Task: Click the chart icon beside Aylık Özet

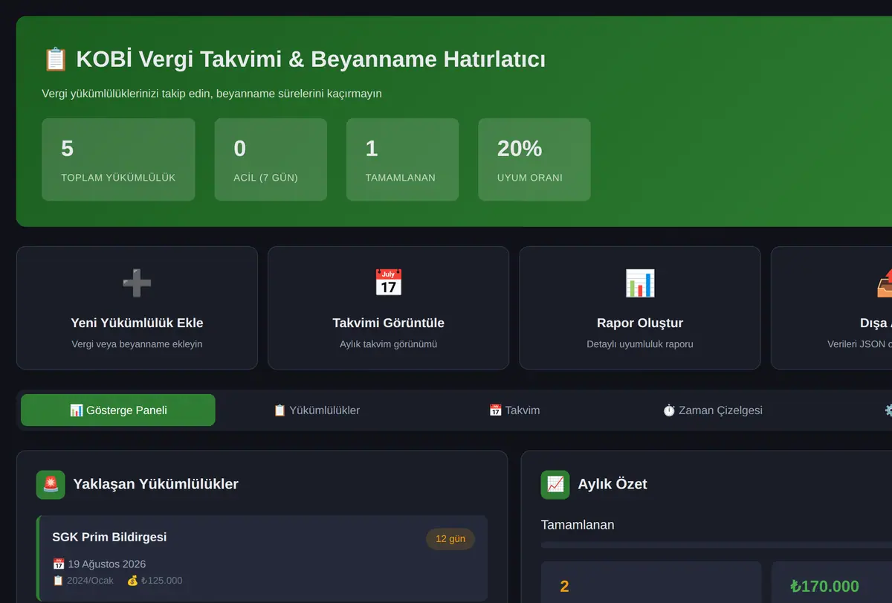Action: (x=555, y=485)
